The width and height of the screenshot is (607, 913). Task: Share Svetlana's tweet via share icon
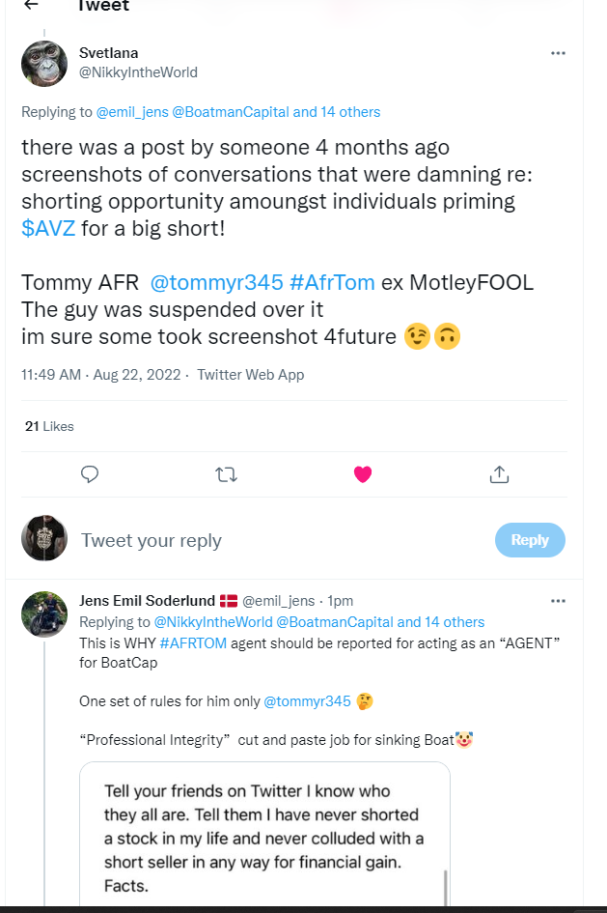coord(499,474)
